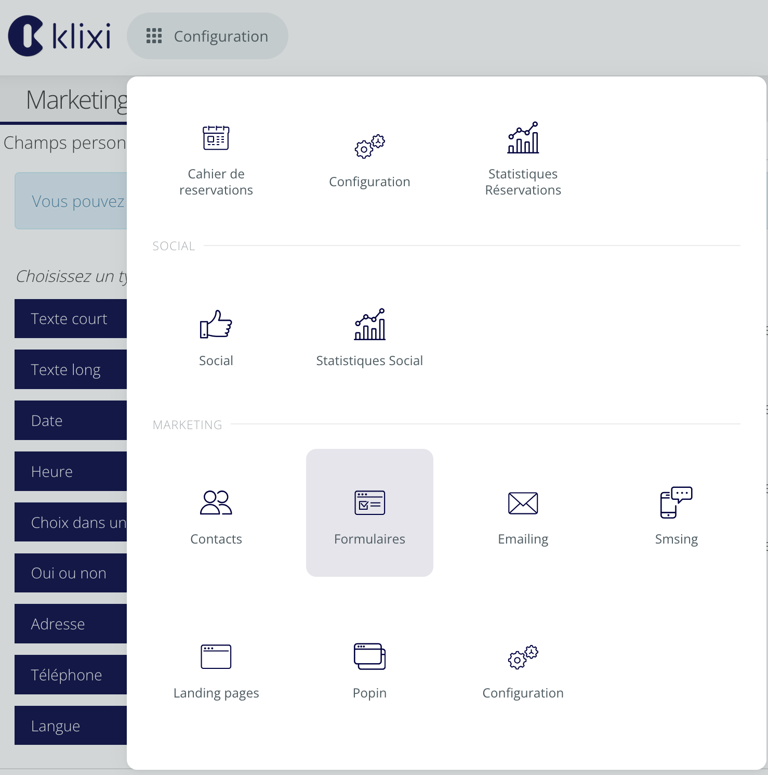Select the Oui ou non field type

(71, 573)
